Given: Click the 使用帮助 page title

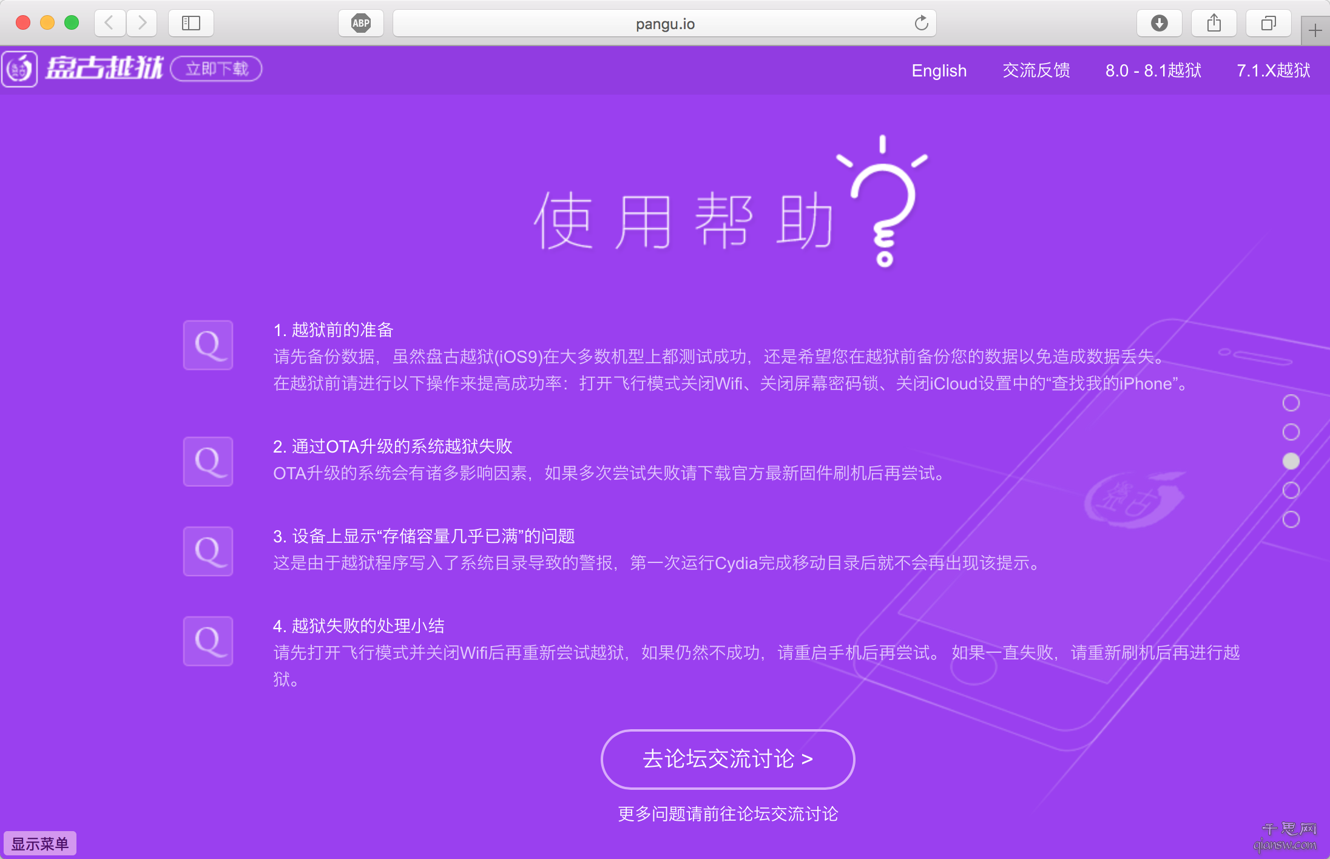Looking at the screenshot, I should click(684, 221).
